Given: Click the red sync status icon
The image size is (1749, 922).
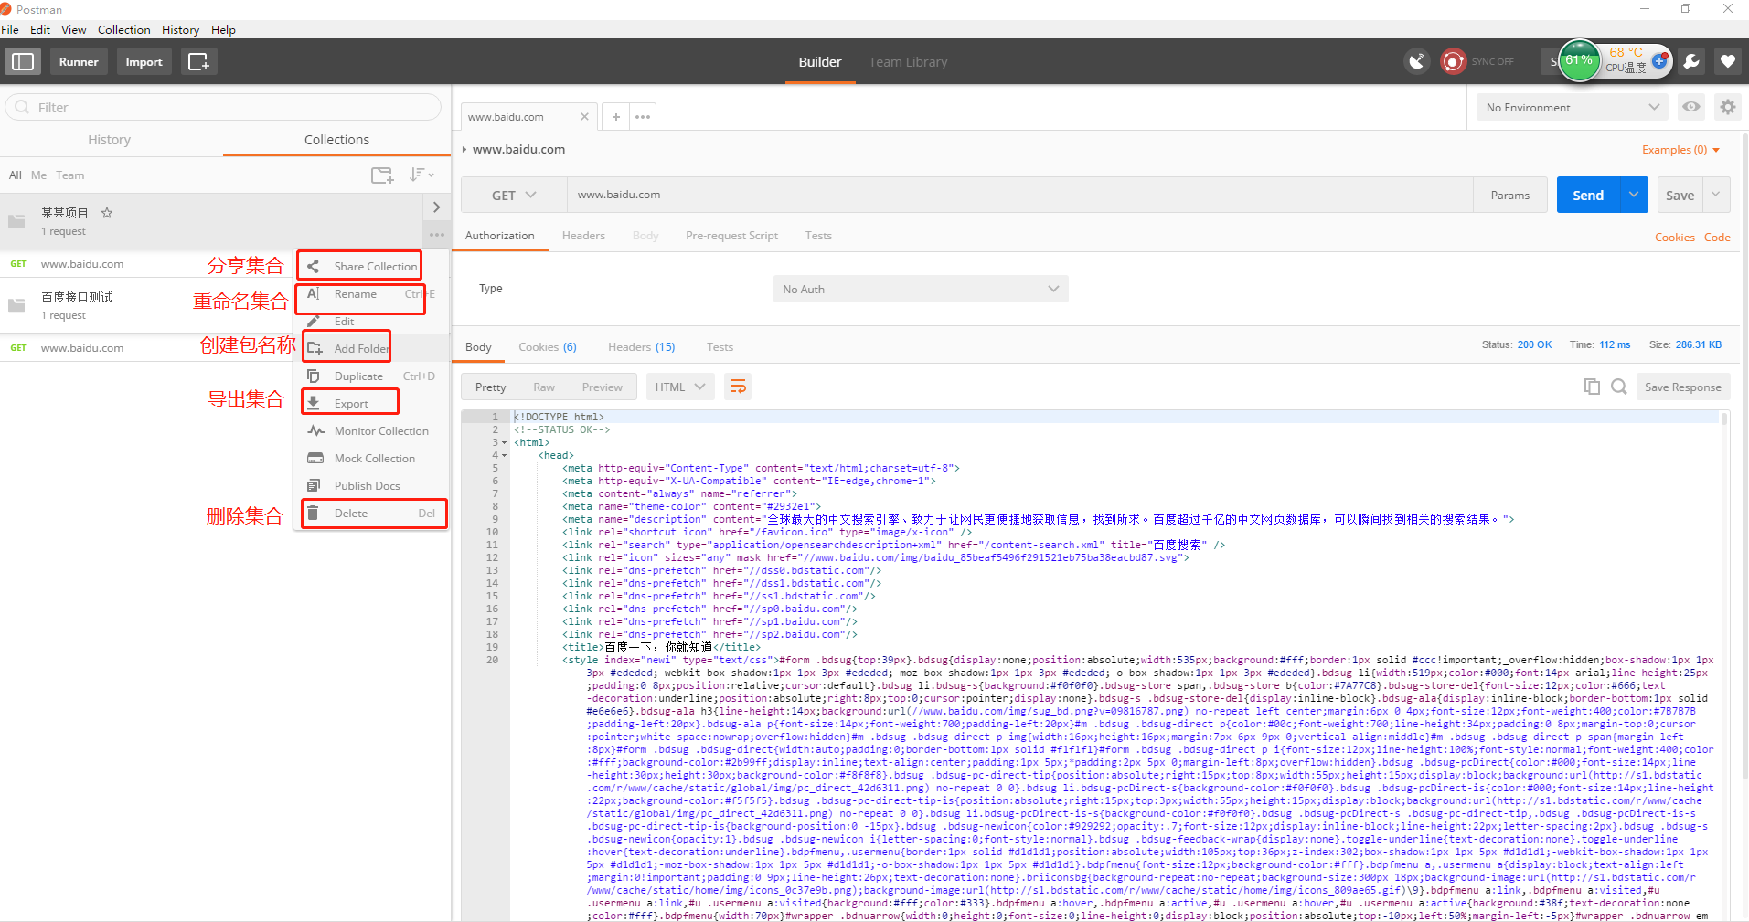Looking at the screenshot, I should [1453, 61].
